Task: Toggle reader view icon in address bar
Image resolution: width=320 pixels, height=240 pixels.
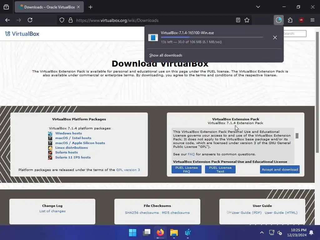Action: coord(238,20)
